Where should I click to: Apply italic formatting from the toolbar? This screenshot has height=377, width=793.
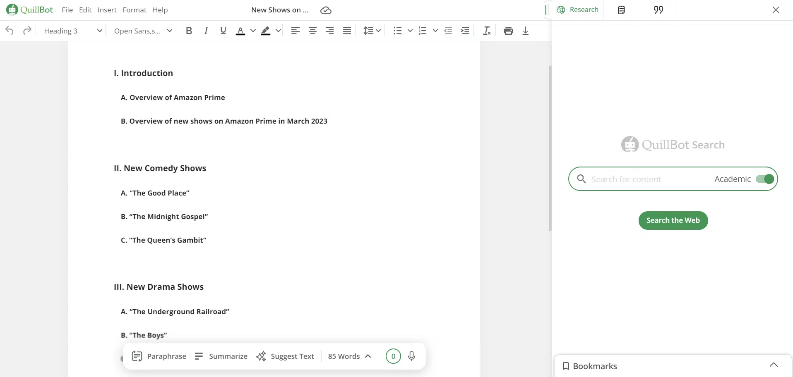206,31
